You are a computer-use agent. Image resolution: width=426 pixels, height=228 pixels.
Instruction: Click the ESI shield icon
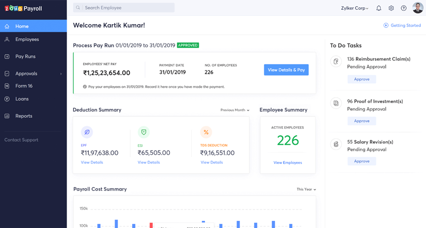144,132
